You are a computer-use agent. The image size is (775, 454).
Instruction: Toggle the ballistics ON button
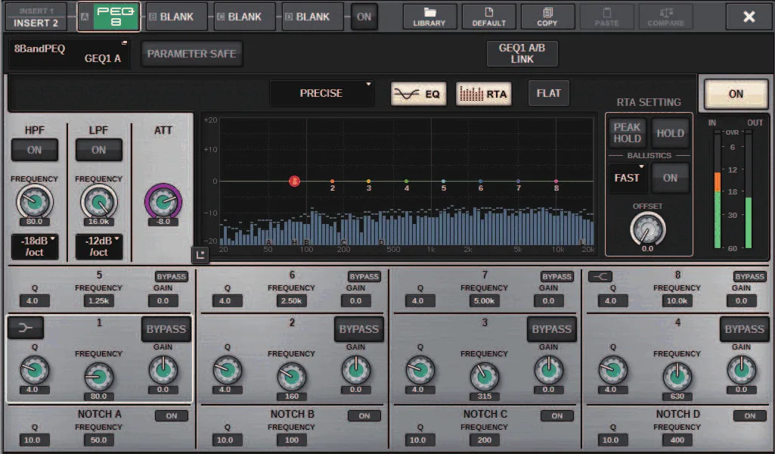pyautogui.click(x=670, y=178)
